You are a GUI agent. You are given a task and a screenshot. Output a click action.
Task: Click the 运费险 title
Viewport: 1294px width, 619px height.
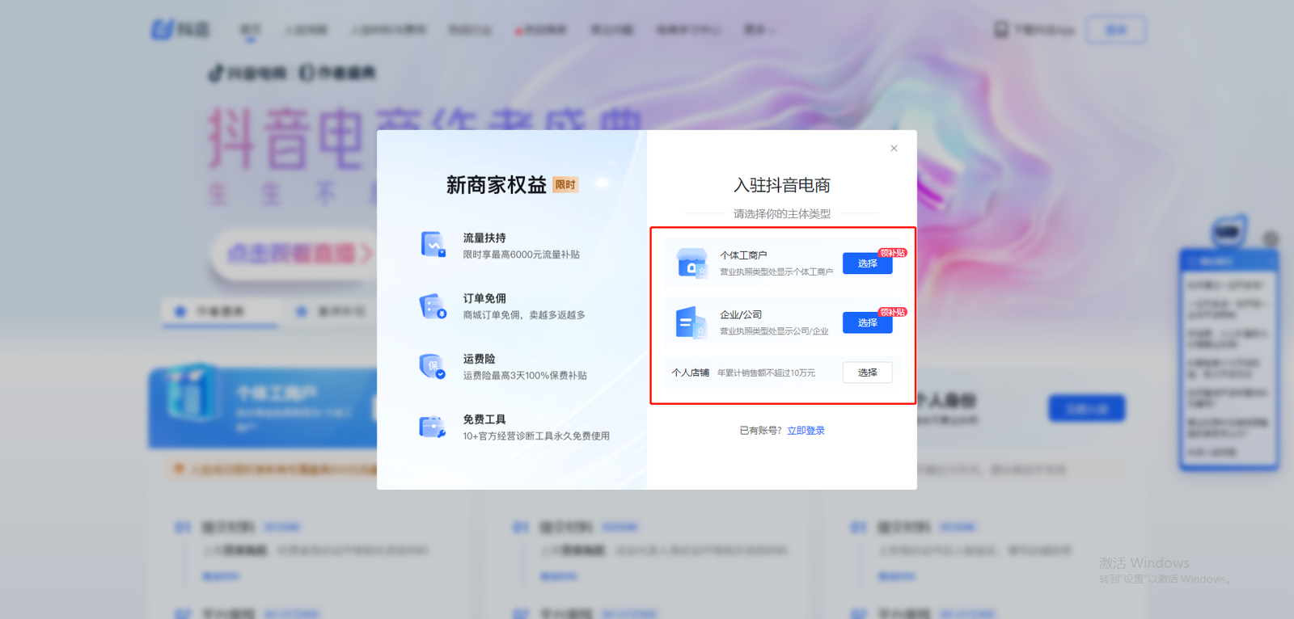click(479, 359)
